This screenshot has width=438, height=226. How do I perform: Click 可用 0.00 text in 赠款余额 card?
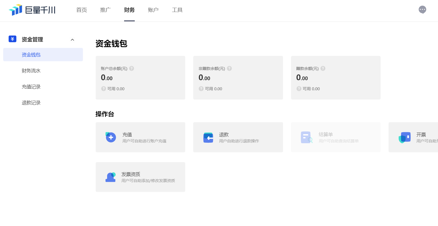311,89
